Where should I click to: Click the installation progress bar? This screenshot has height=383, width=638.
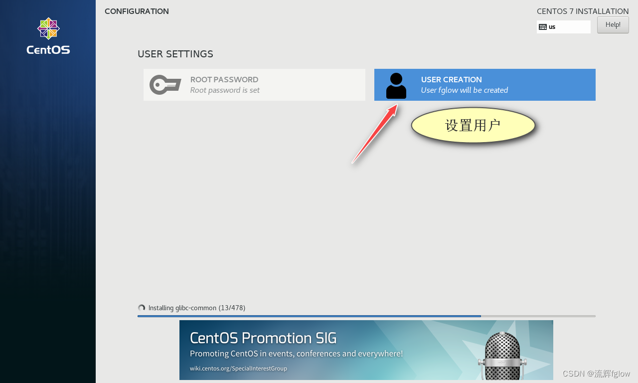coord(366,316)
